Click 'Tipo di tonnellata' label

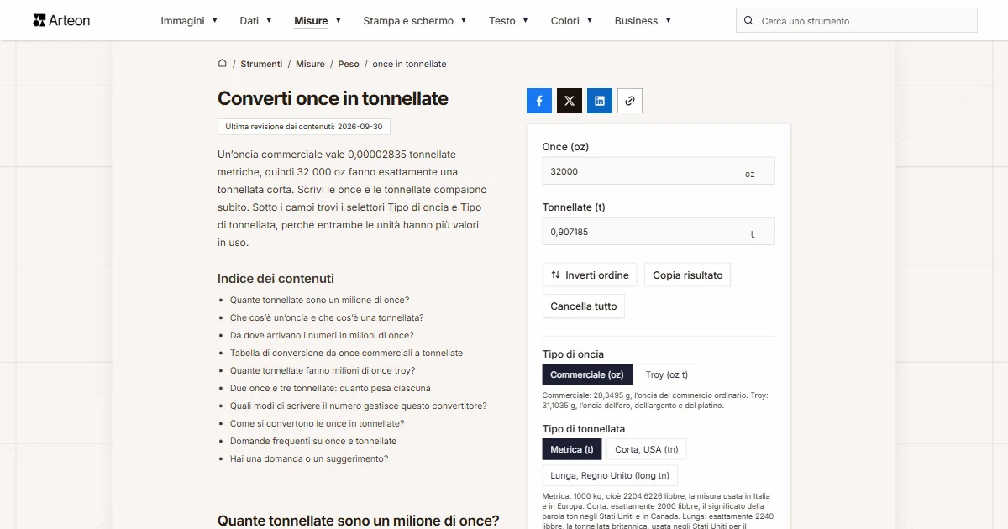tap(584, 429)
